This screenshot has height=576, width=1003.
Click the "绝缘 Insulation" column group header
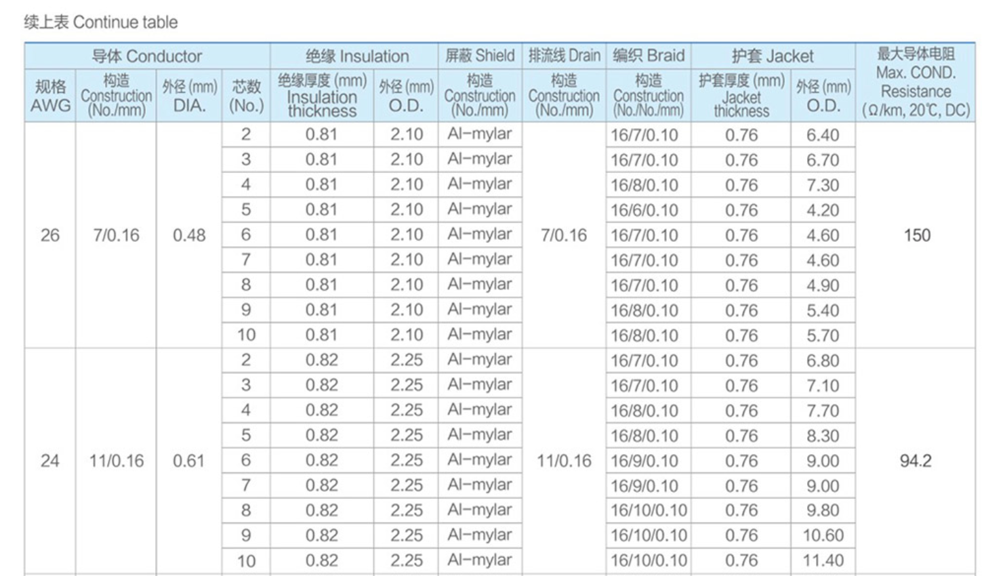point(356,56)
